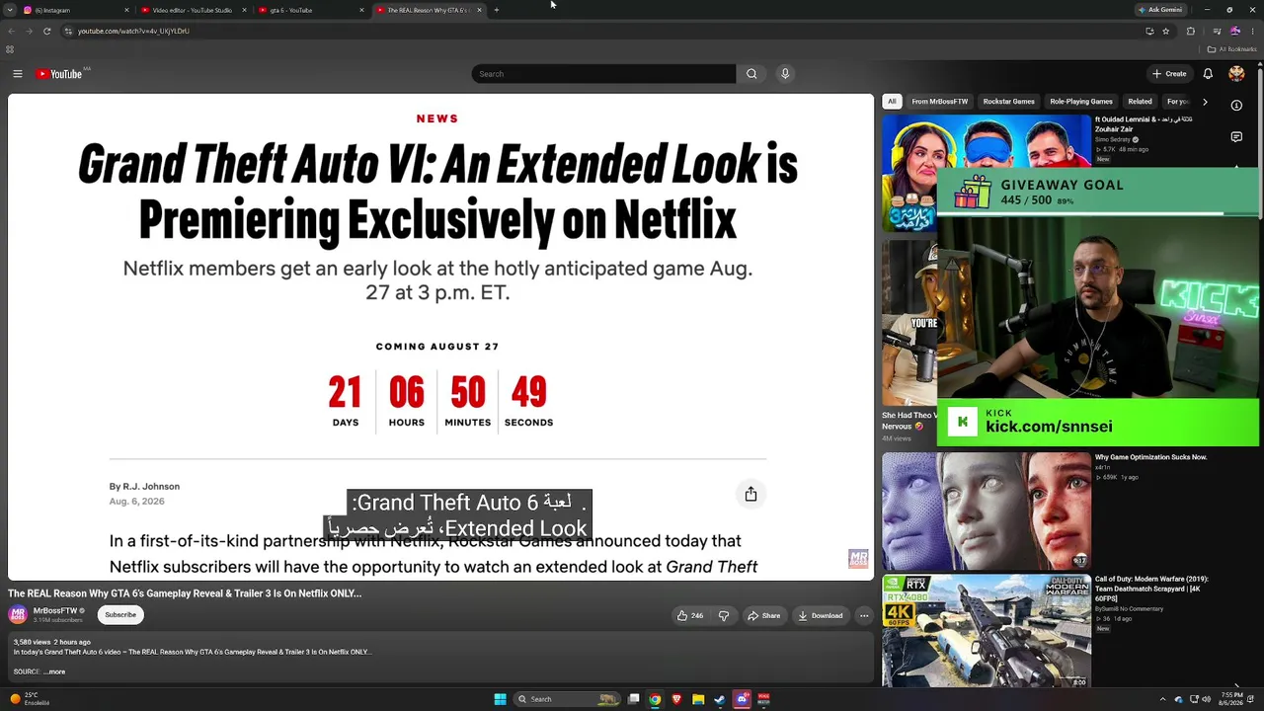Open the Call of Duty Modern Warfare title

pyautogui.click(x=1151, y=589)
